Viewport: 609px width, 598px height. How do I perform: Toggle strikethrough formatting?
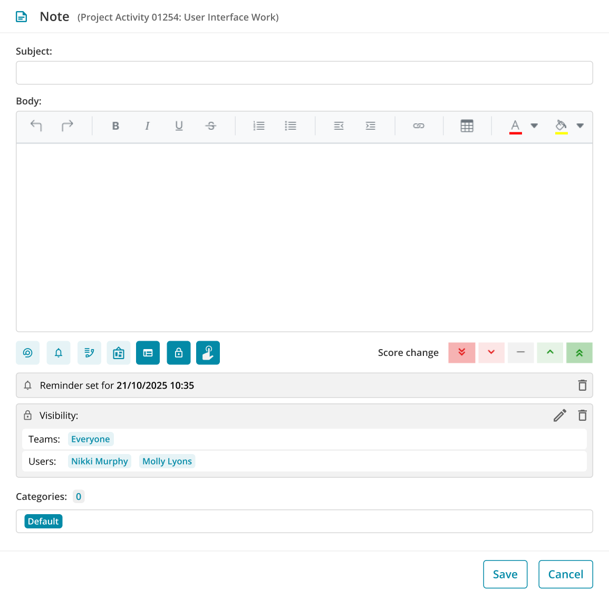pos(211,126)
